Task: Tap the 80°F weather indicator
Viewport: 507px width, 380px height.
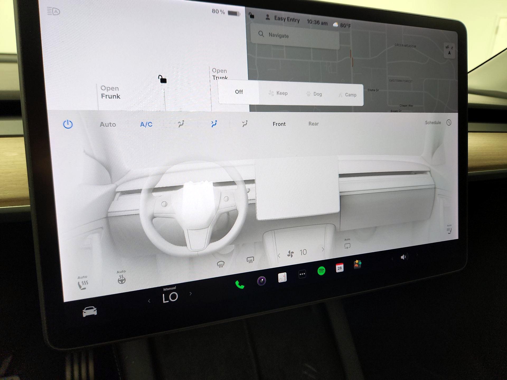Action: point(342,25)
